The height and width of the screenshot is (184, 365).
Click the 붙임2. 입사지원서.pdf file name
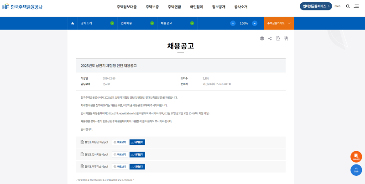[96, 154]
